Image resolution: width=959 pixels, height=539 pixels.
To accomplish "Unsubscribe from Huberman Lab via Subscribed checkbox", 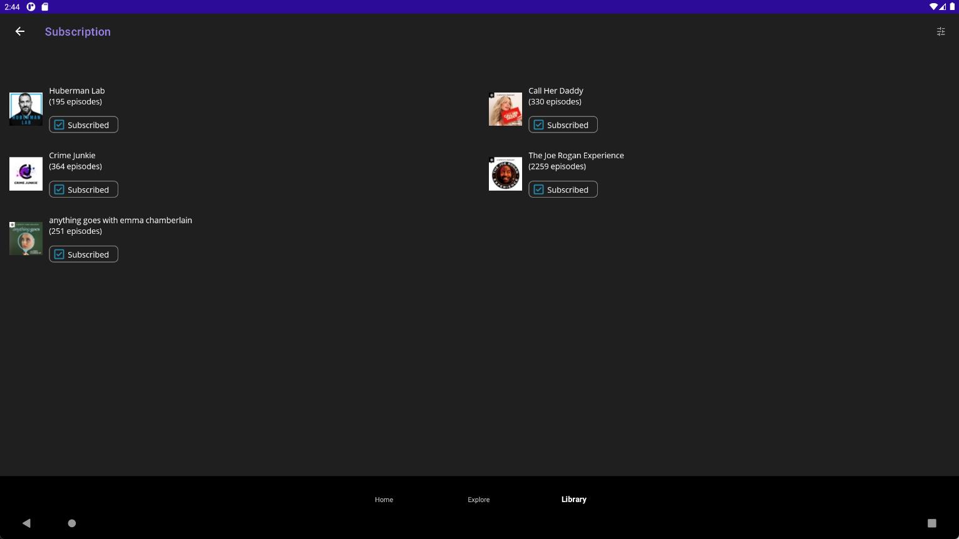I will [84, 124].
